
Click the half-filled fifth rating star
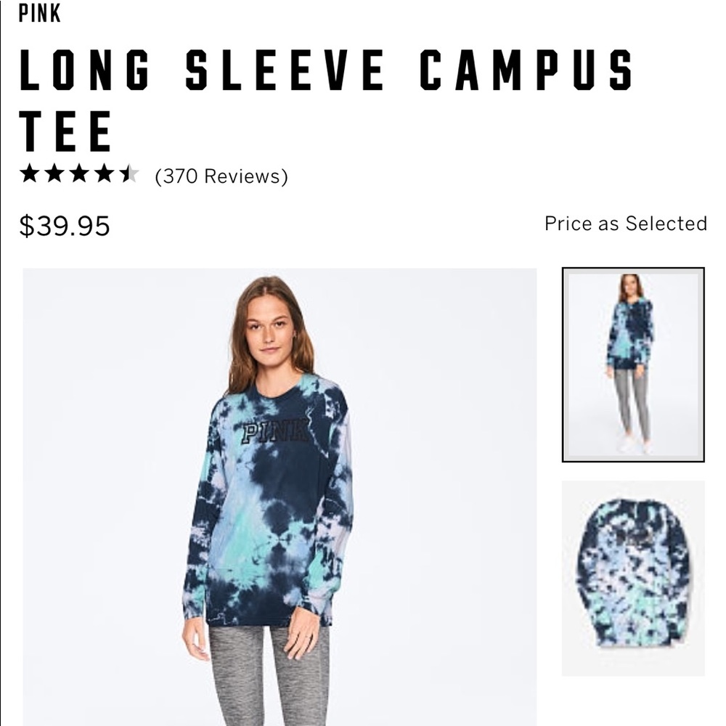point(129,174)
